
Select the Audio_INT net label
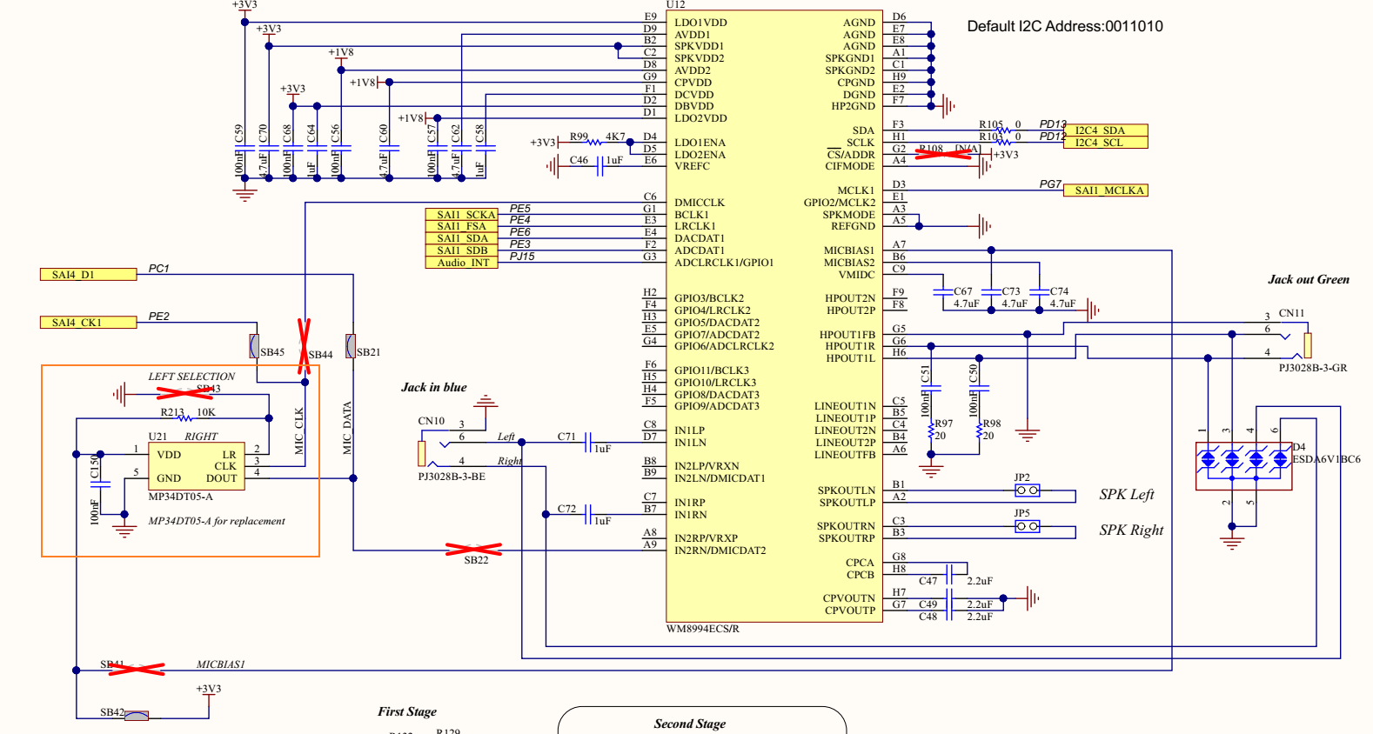point(462,263)
